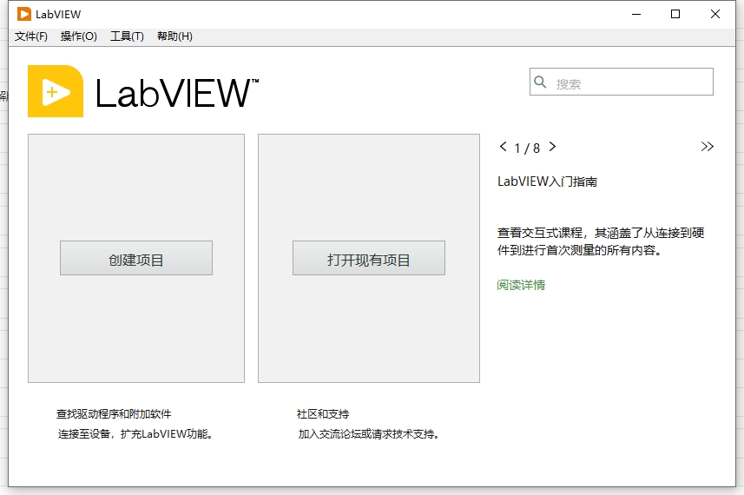Follow the green 阅读详情 link

click(x=521, y=285)
